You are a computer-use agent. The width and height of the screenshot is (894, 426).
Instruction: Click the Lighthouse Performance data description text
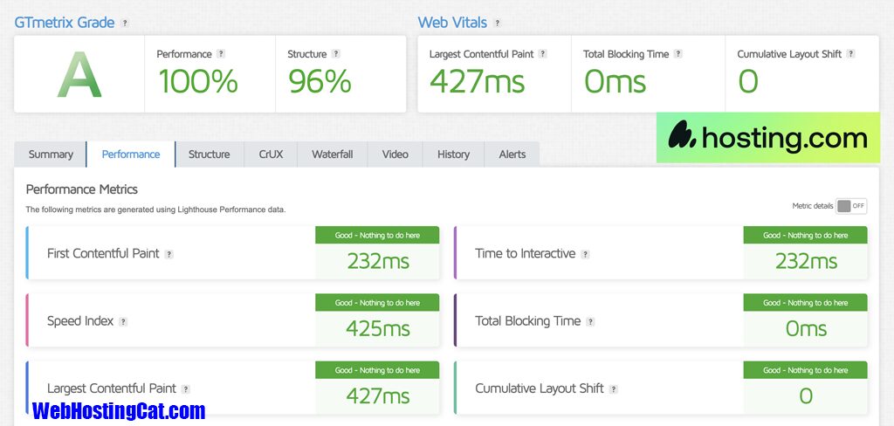click(x=155, y=210)
